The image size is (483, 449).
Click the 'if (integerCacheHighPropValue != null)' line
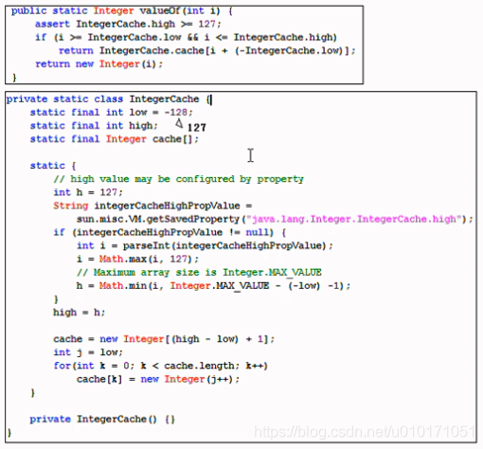tap(170, 232)
